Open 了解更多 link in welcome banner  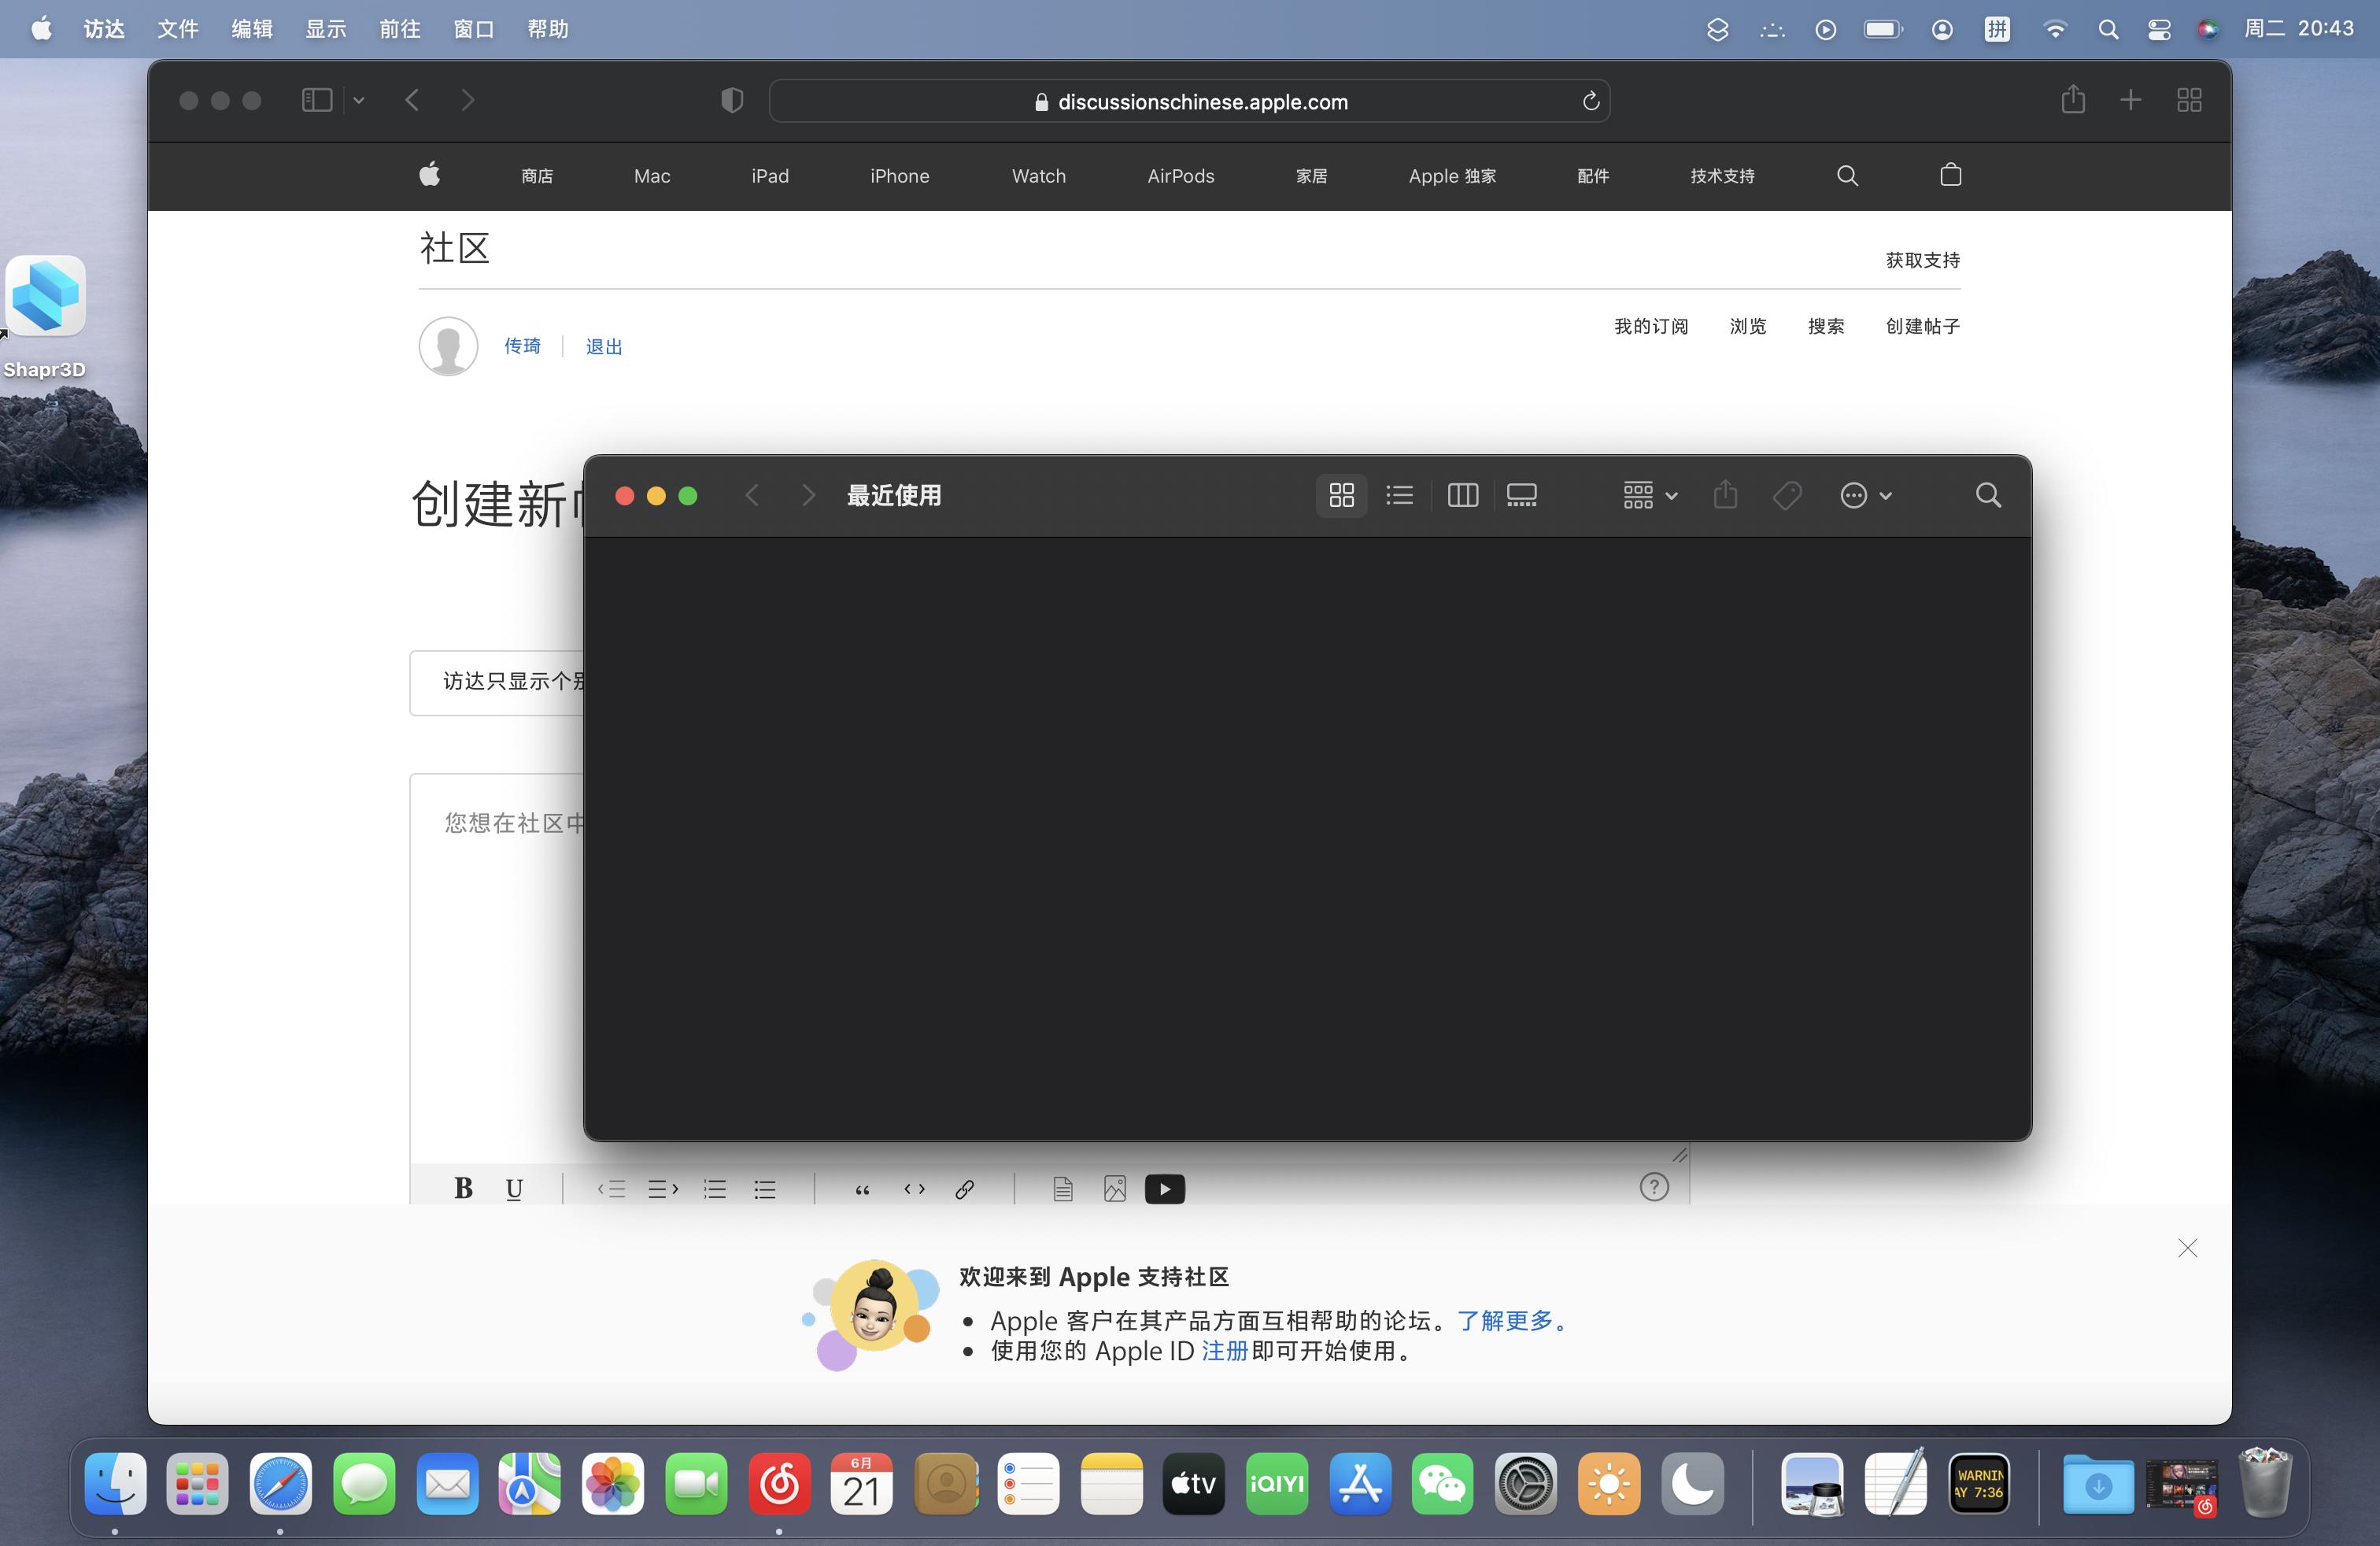1508,1321
